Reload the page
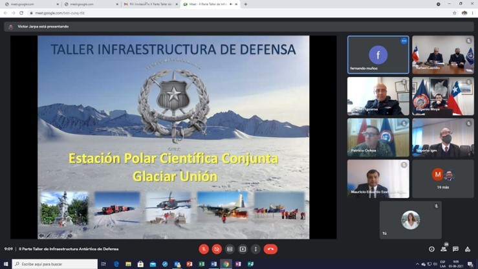 tap(21, 13)
